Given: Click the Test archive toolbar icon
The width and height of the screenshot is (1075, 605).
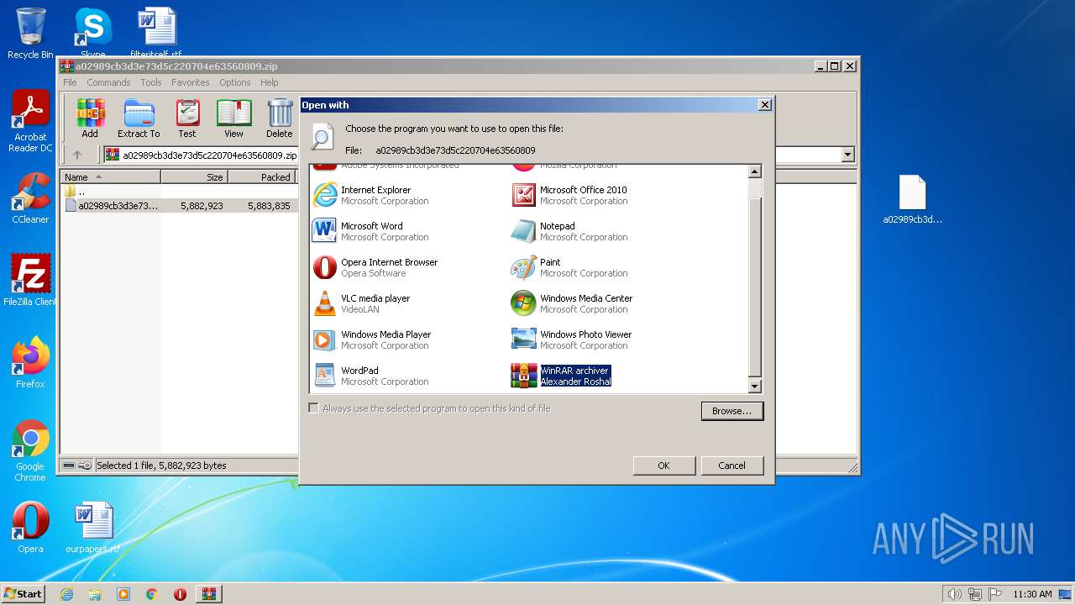Looking at the screenshot, I should 187,118.
